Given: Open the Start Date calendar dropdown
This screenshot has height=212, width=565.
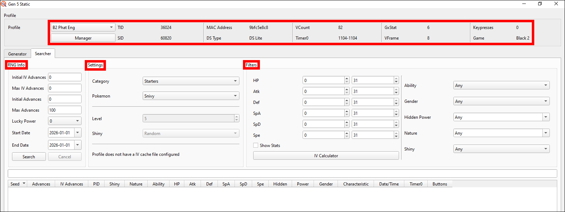Looking at the screenshot, I should click(78, 132).
